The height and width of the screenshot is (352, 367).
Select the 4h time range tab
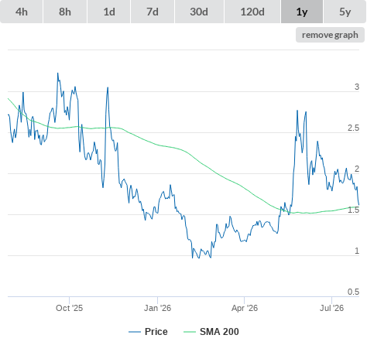22,12
